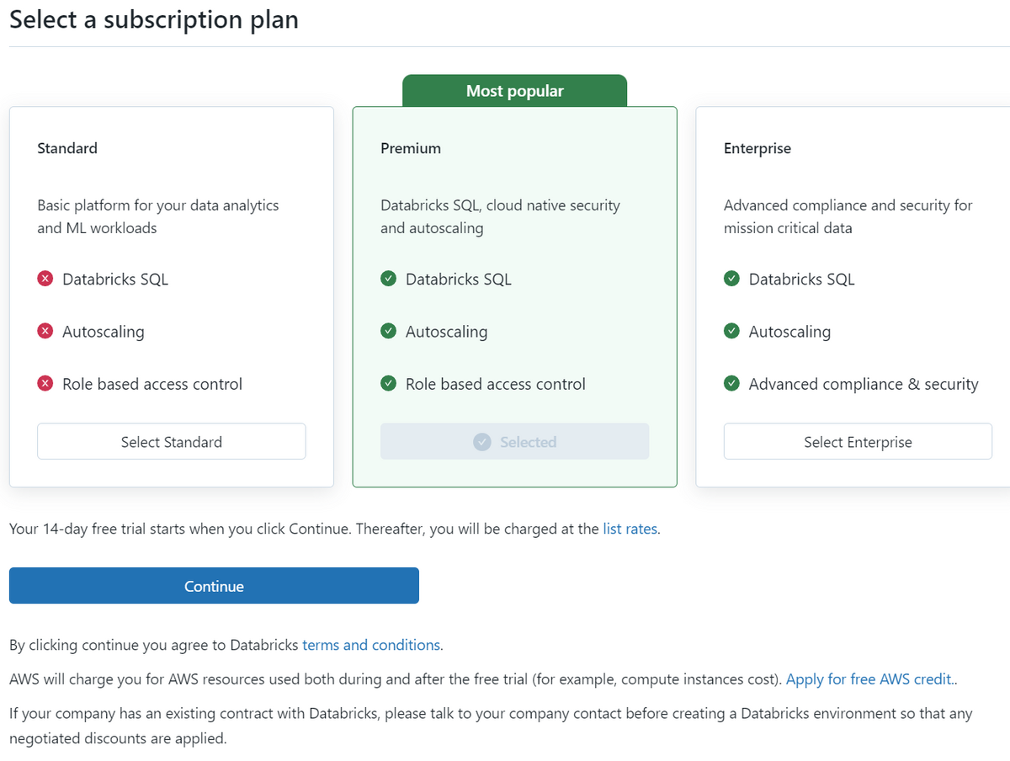Follow the Apply for free AWS credit link
This screenshot has width=1010, height=761.
[869, 679]
